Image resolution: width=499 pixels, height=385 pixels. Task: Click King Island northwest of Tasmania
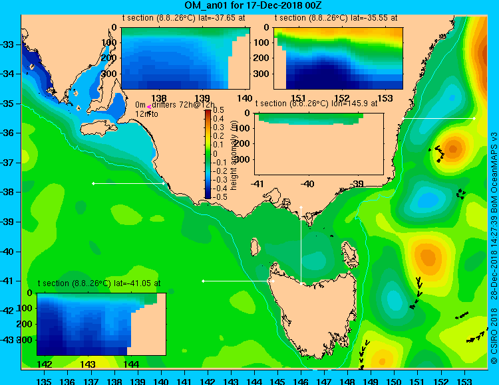tap(254, 247)
